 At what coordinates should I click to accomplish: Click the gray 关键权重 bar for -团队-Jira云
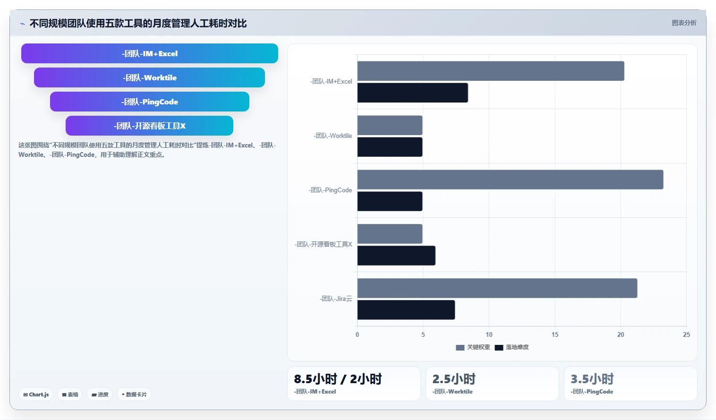click(497, 288)
